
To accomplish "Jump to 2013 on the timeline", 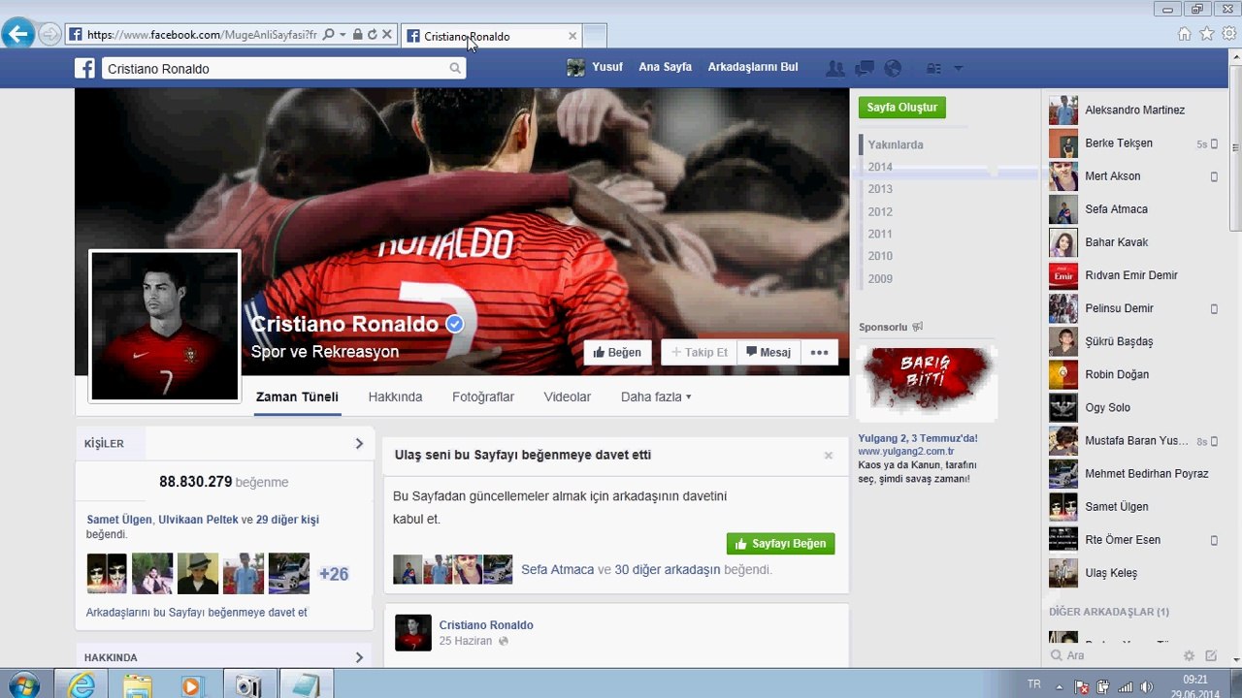I will pos(880,189).
